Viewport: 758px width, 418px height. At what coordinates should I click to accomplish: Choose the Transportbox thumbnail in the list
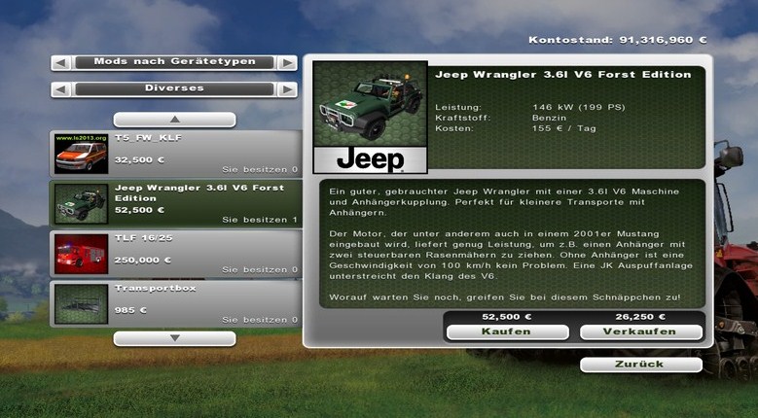pyautogui.click(x=81, y=303)
